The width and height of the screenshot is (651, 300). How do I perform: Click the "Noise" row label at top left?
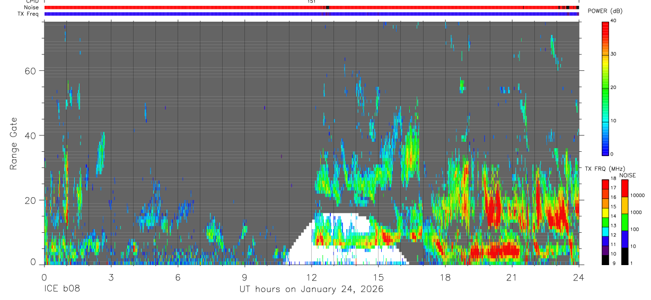31,7
